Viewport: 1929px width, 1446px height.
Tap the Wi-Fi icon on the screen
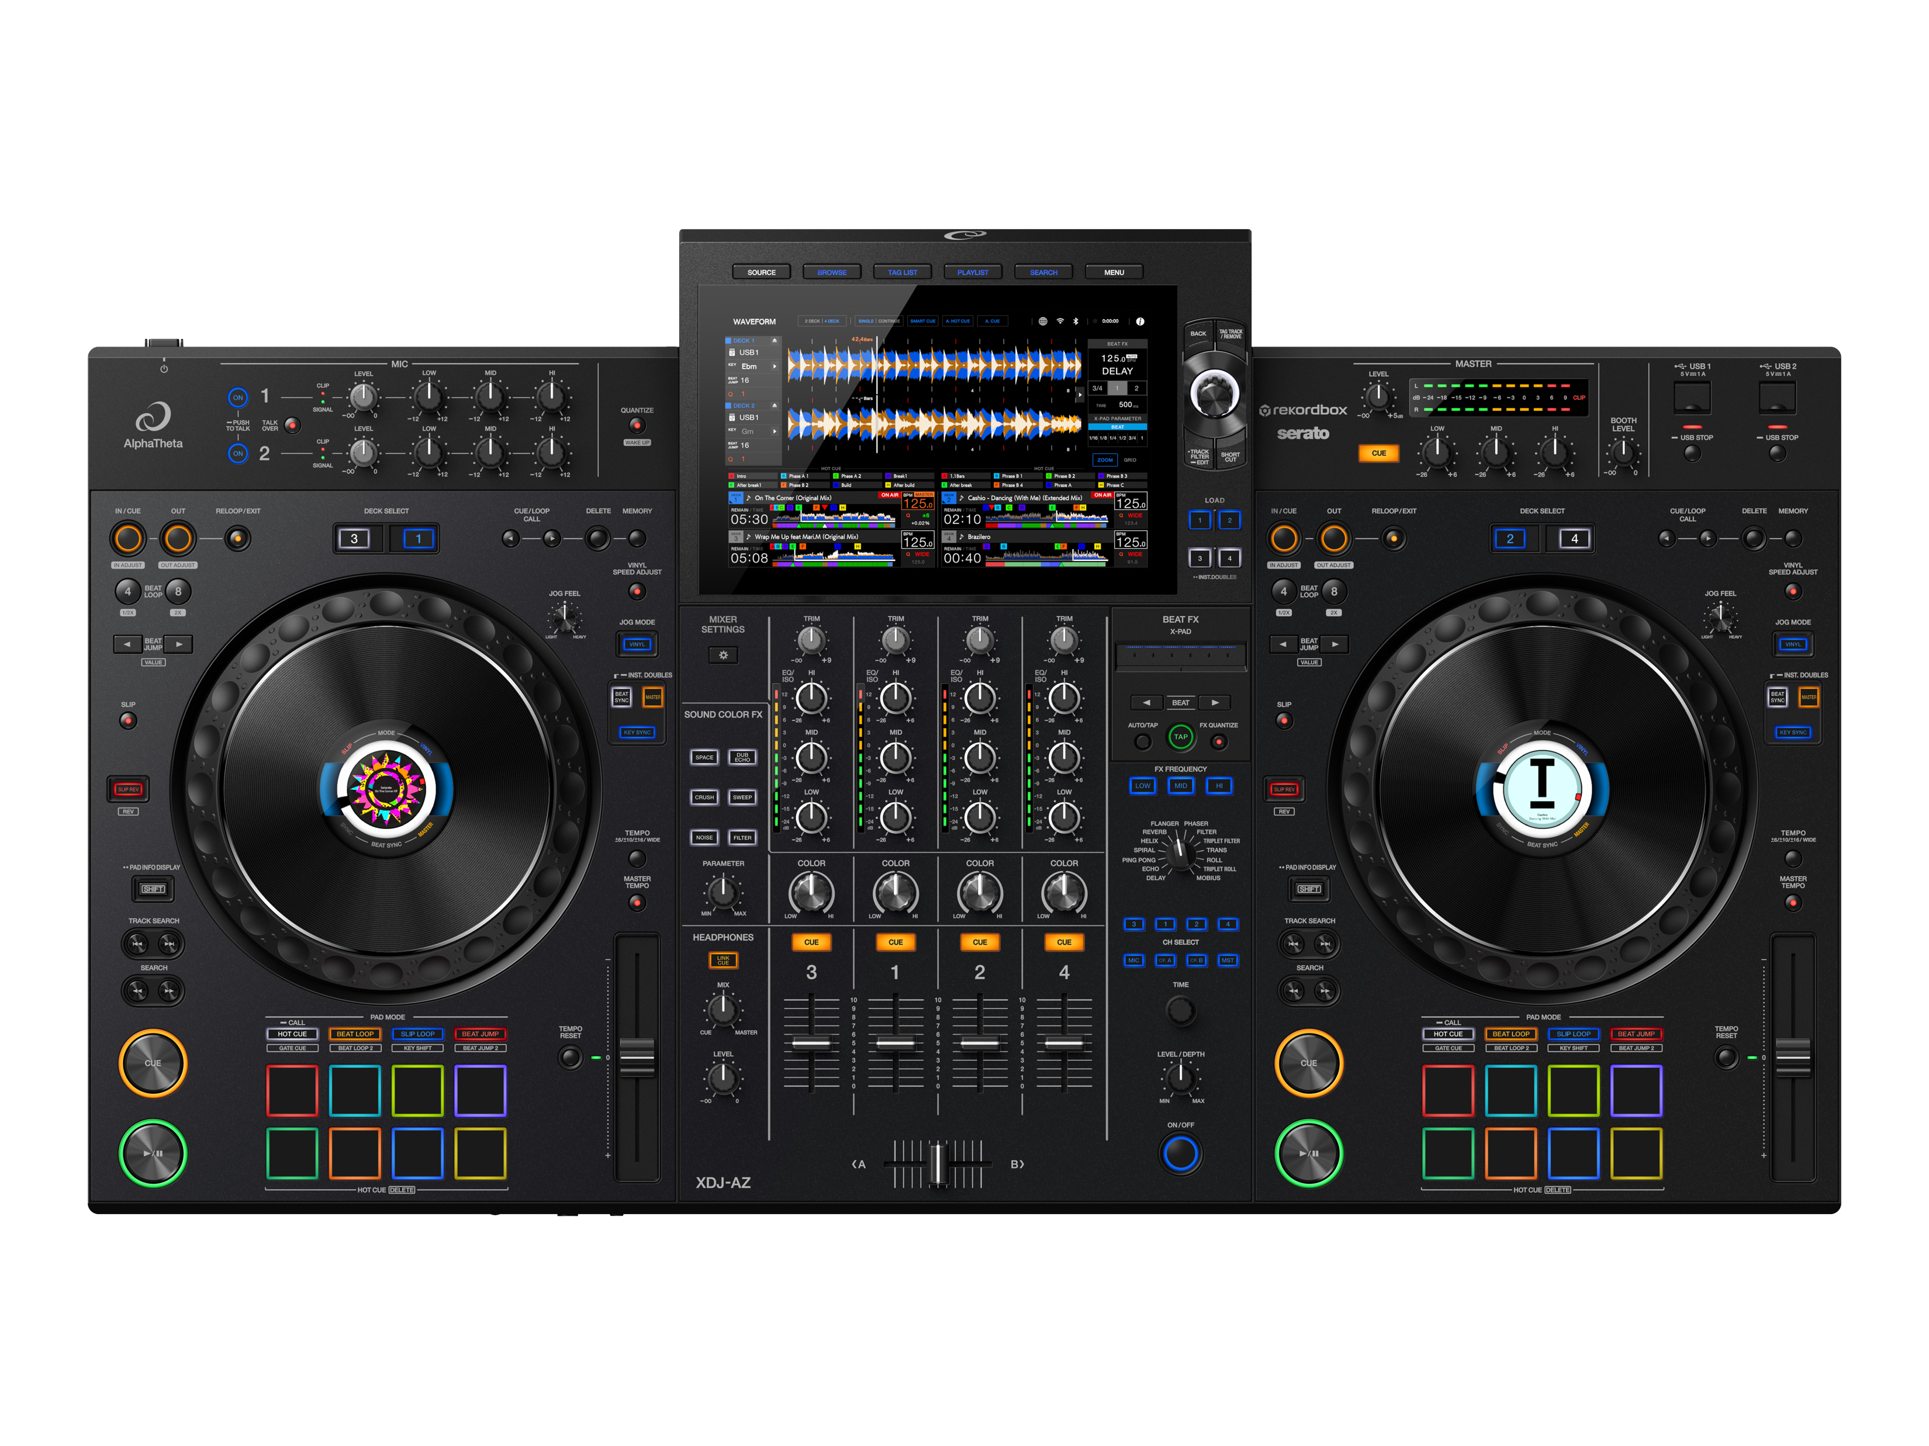[1060, 321]
